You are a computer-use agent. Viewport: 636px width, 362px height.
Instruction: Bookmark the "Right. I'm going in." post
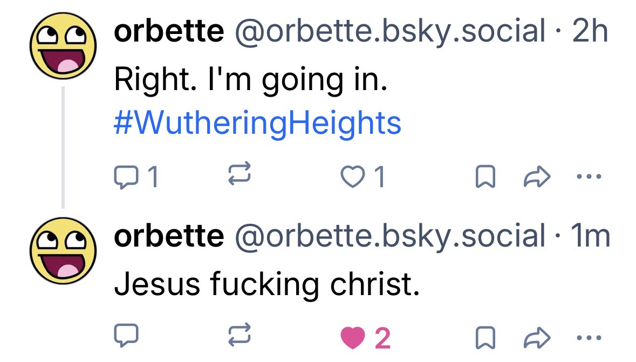pos(485,177)
